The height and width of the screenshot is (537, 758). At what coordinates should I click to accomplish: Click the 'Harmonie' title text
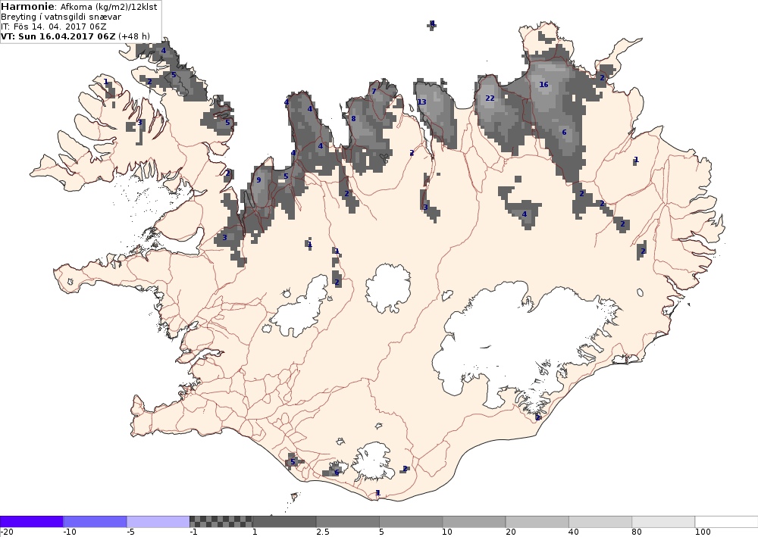(28, 6)
